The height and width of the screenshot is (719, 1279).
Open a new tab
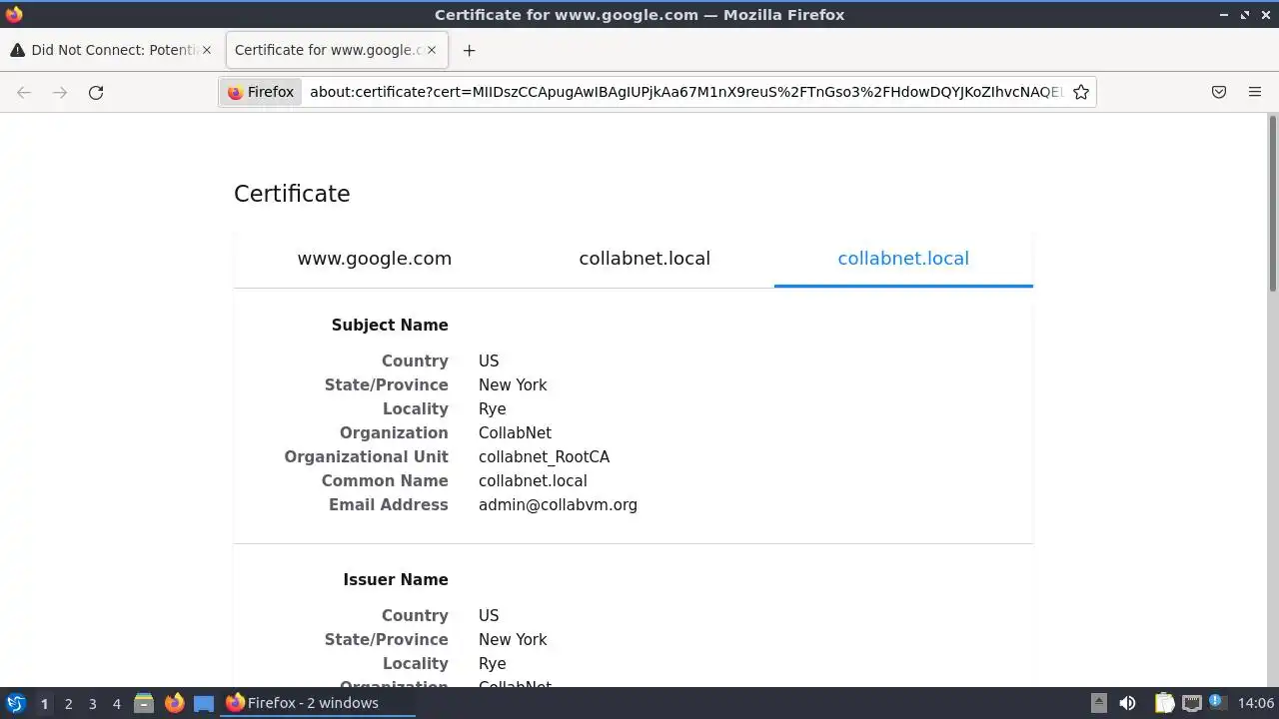pyautogui.click(x=469, y=50)
